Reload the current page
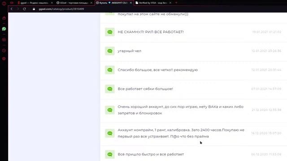 click(x=24, y=9)
